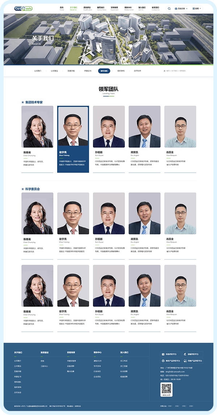Open the 服务项目 Service Items nav menu

click(x=101, y=8)
